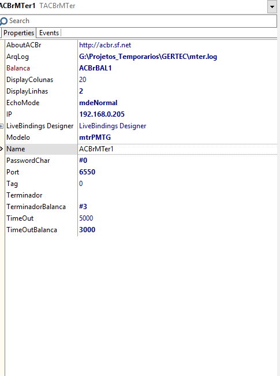Viewport: 280px width, 376px height.
Task: Click the ACBrBAL1 value
Action: click(x=95, y=68)
